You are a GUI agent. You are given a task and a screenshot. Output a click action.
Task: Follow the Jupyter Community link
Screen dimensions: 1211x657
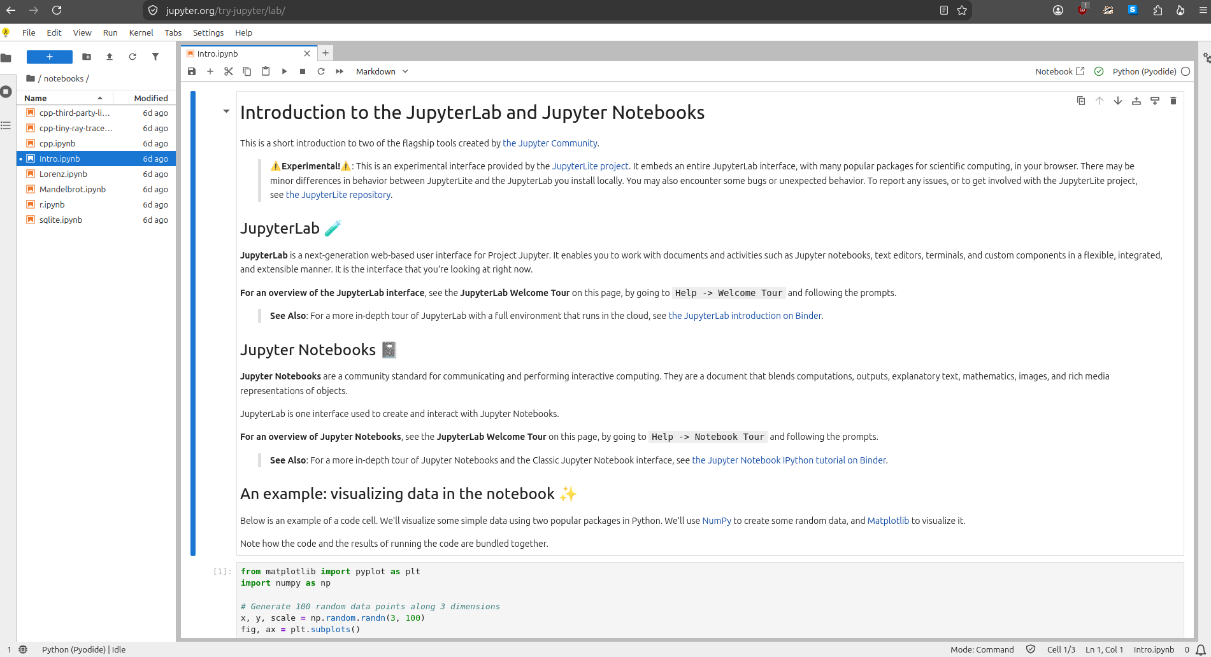(550, 143)
